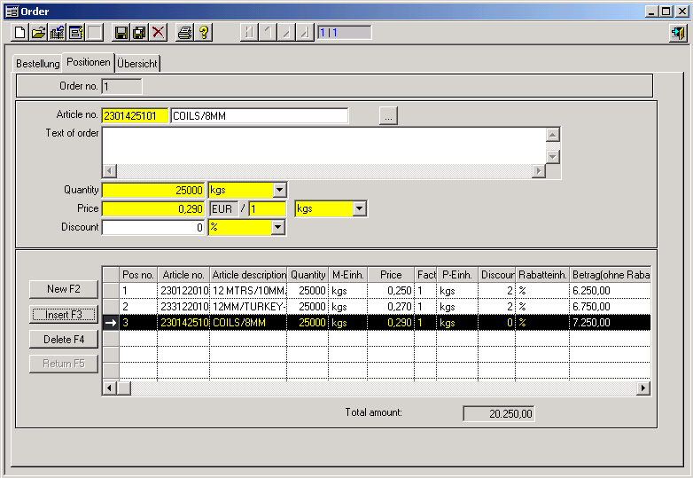Click the open folder toolbar icon
Image resolution: width=693 pixels, height=478 pixels.
point(38,33)
